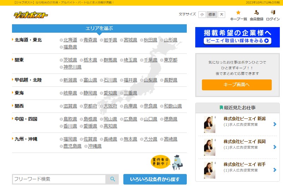Click the arrow beside 株式会社ピーエイ 新潟
Viewport: 283px width, 187px height.
[x=275, y=124]
